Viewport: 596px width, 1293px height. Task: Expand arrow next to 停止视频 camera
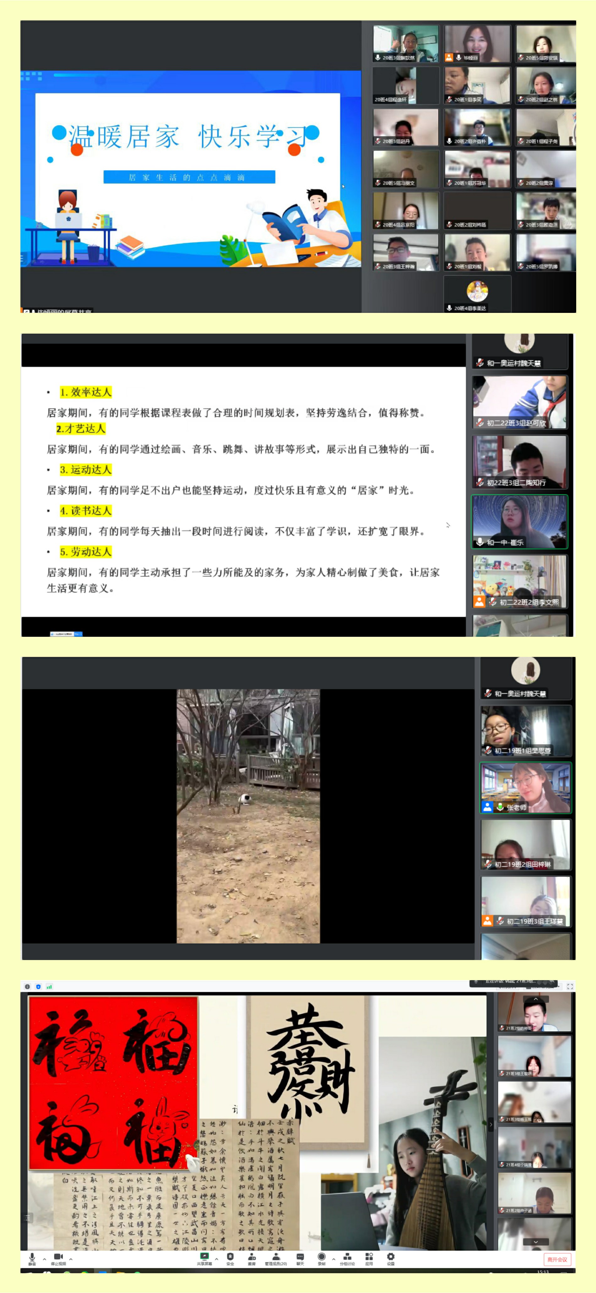click(x=71, y=1259)
